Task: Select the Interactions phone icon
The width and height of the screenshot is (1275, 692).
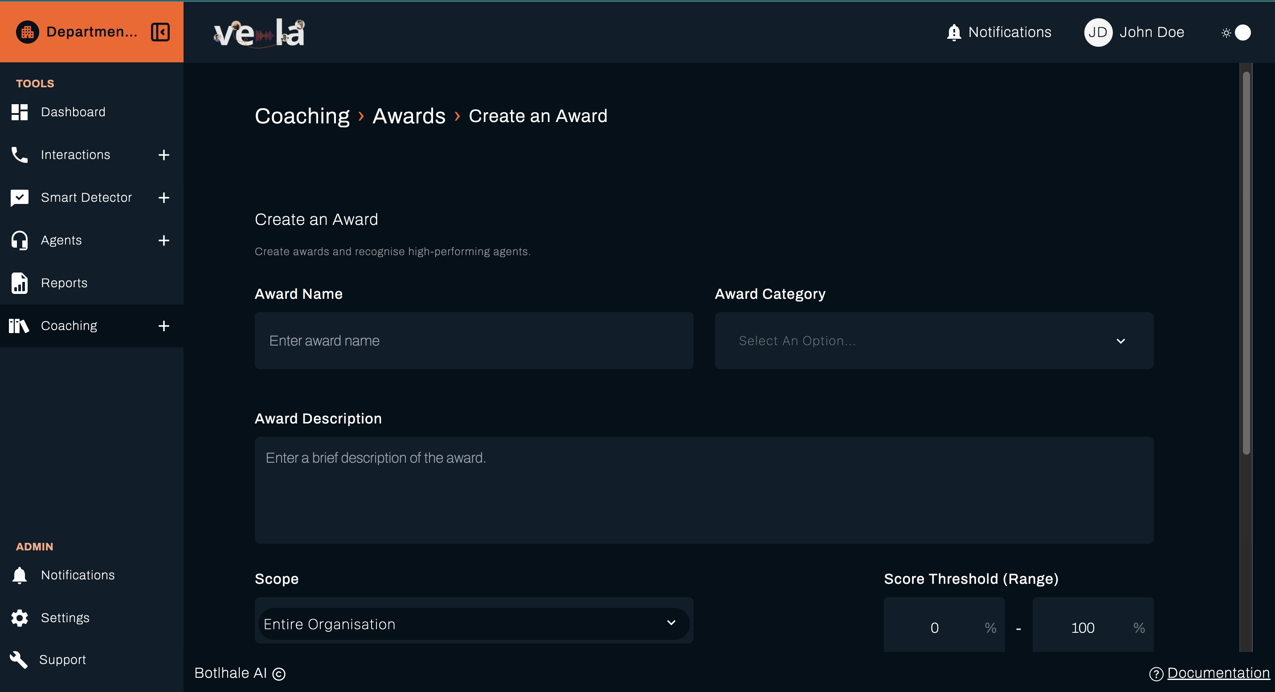Action: [19, 155]
